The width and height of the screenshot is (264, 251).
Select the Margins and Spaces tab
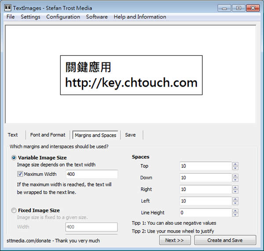[95, 135]
